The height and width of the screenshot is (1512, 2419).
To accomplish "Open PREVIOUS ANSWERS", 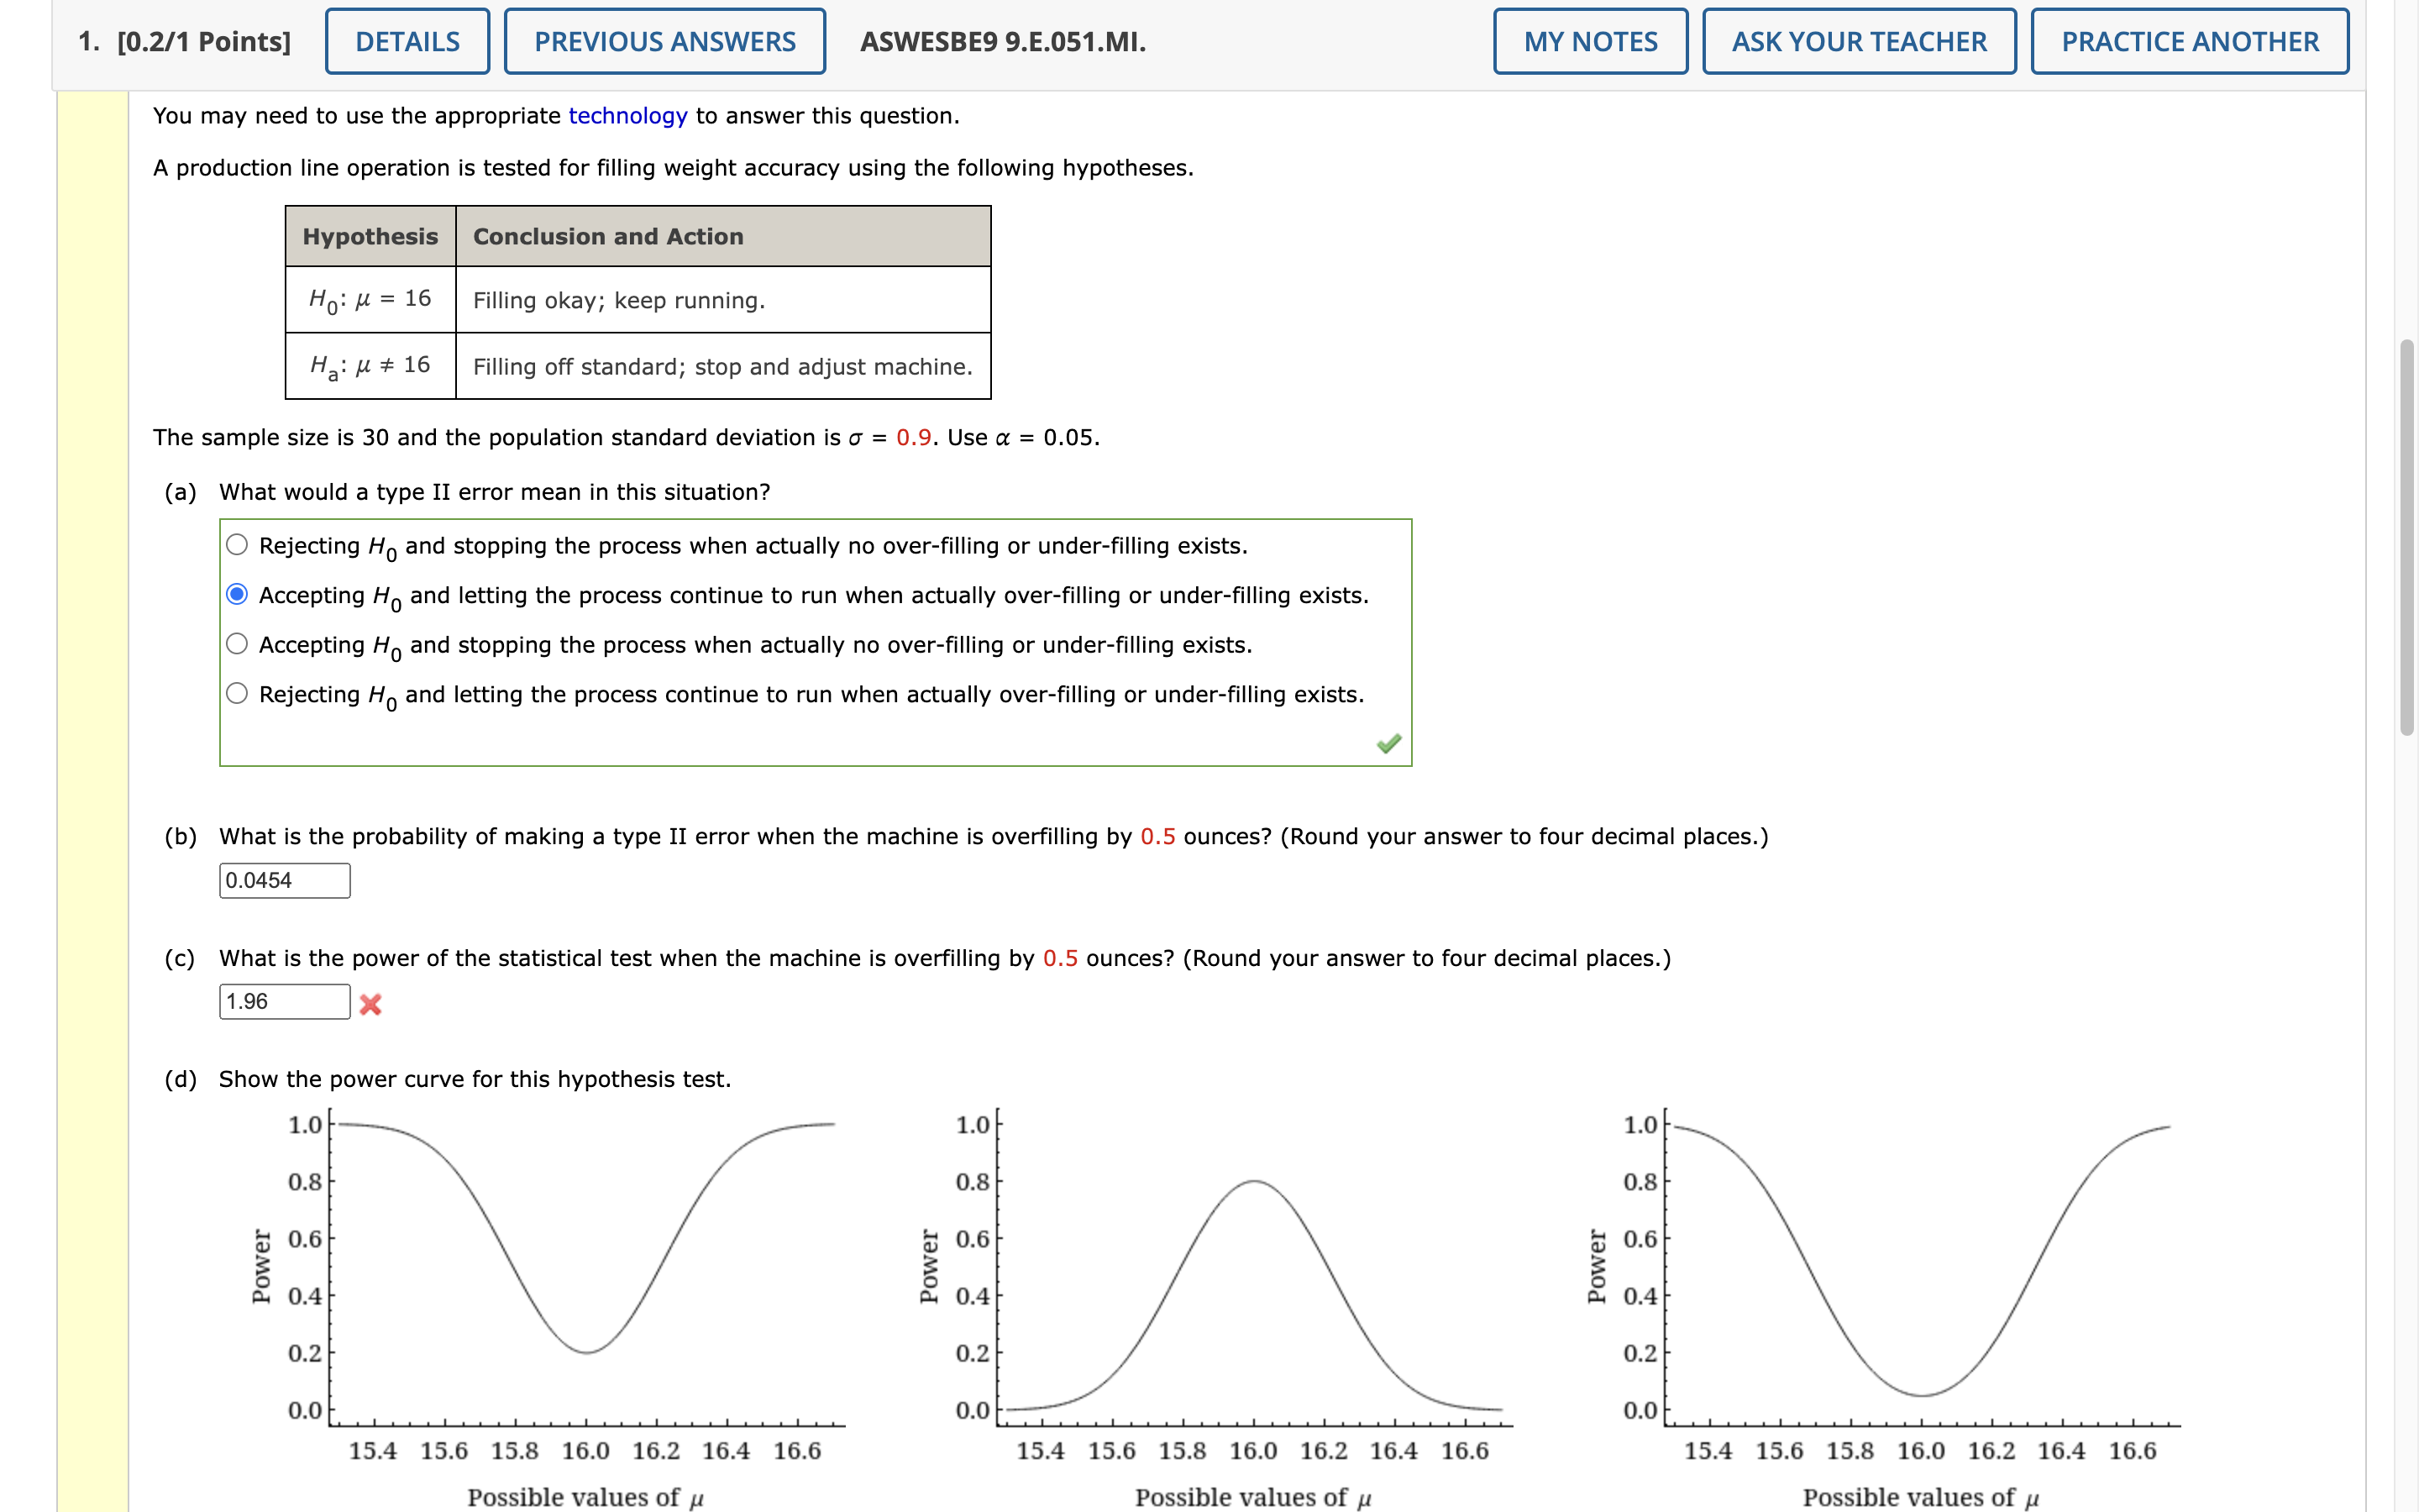I will click(x=664, y=41).
